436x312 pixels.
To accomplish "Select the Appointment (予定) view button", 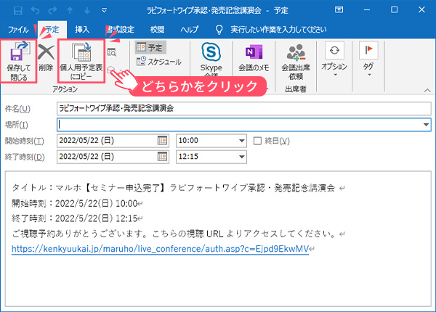I will pos(150,47).
